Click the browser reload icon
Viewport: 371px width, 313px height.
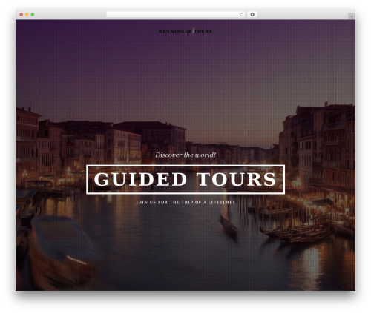pyautogui.click(x=241, y=15)
